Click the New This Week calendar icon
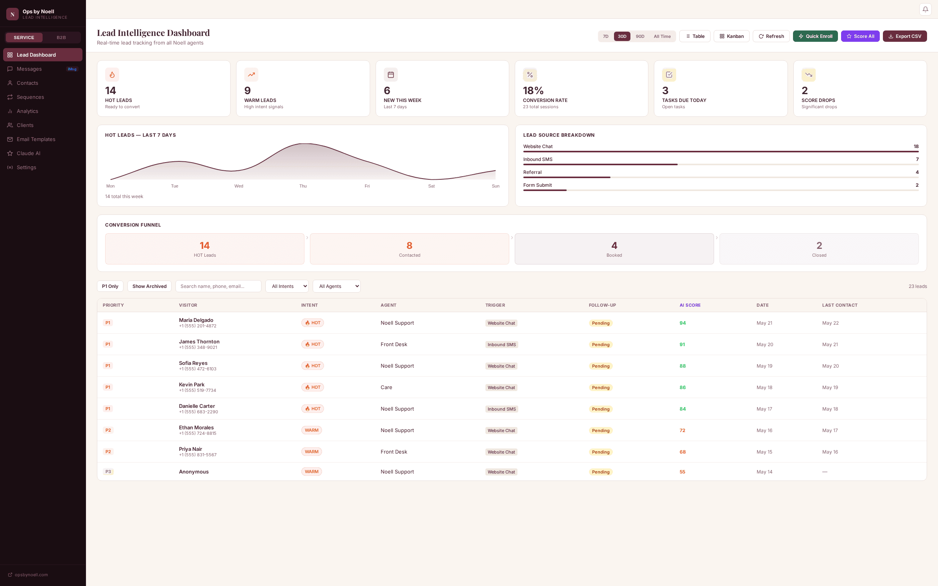This screenshot has width=938, height=586. click(x=391, y=75)
